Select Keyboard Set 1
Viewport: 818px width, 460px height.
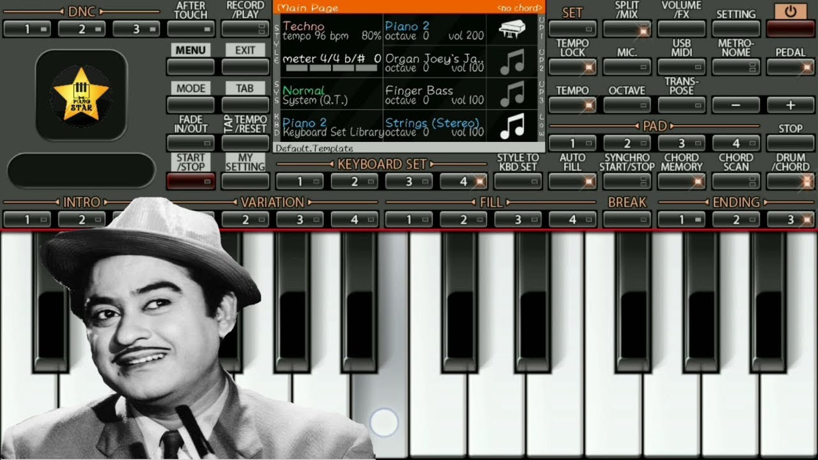[300, 181]
